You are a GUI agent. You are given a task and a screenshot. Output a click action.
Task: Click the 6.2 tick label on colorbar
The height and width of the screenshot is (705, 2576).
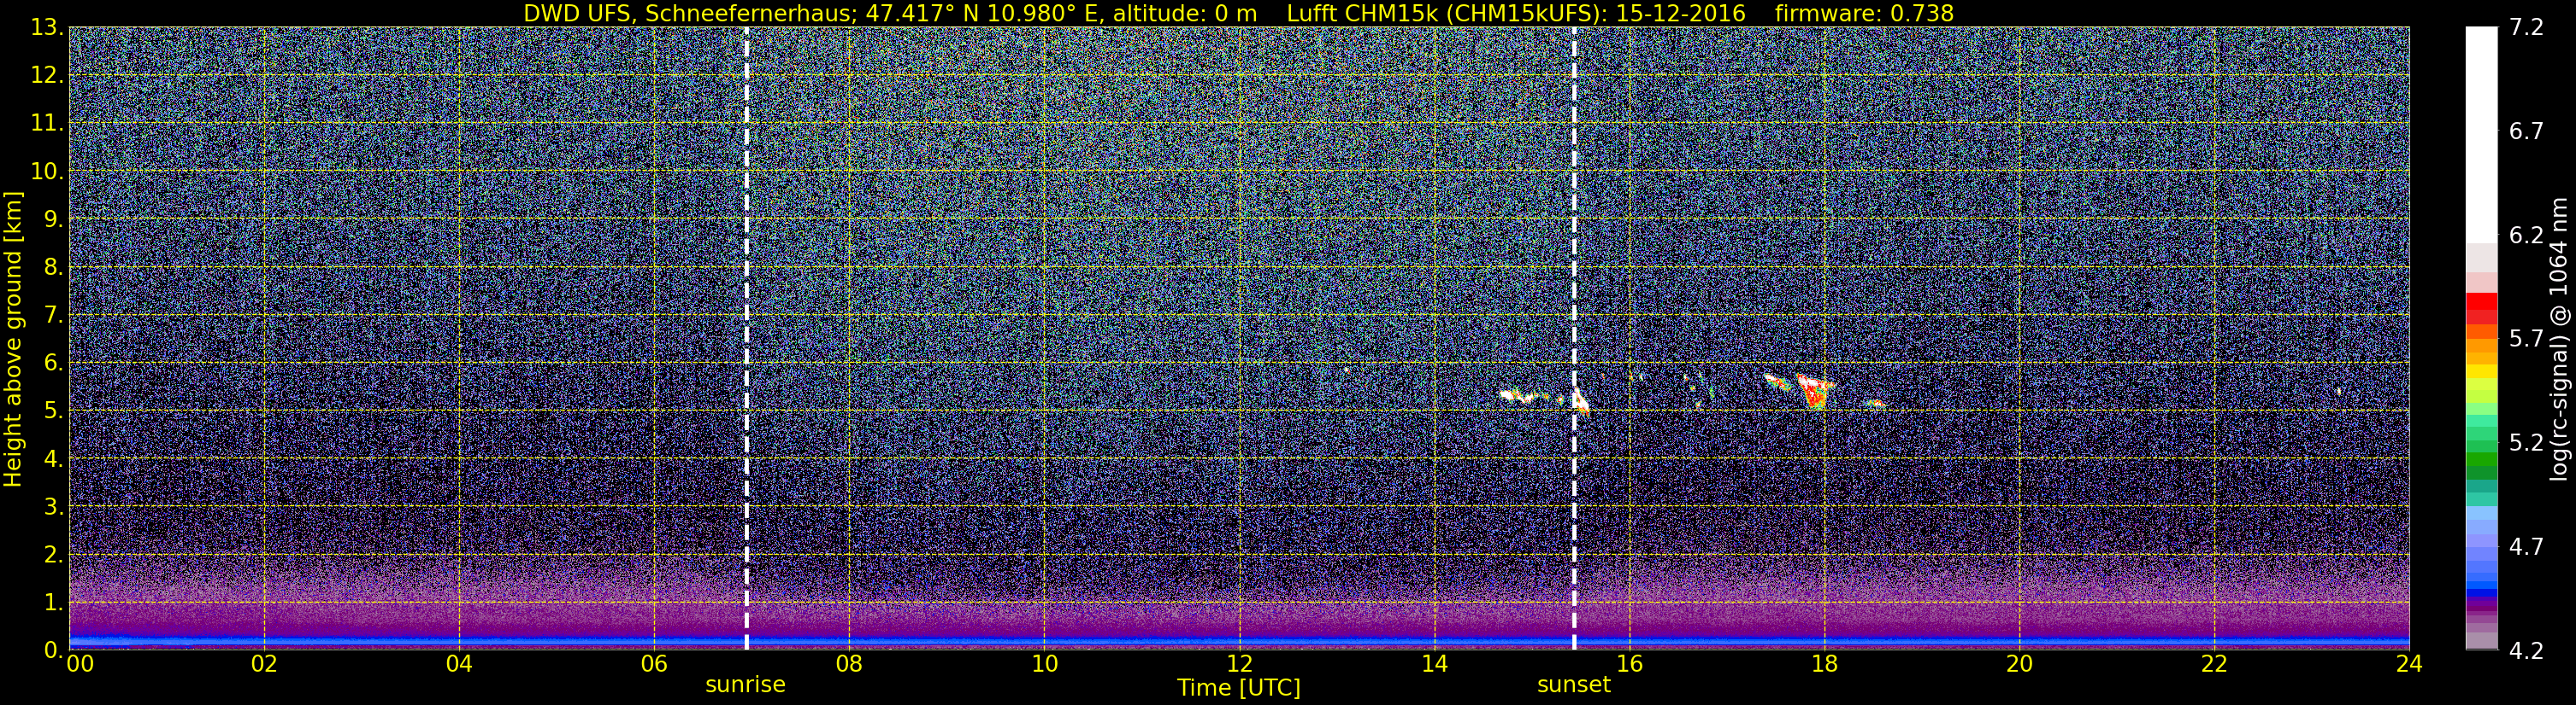pos(2526,236)
